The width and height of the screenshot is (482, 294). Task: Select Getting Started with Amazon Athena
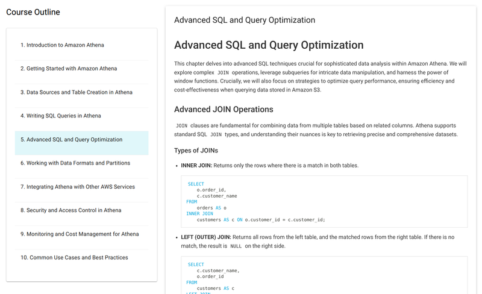click(x=81, y=69)
